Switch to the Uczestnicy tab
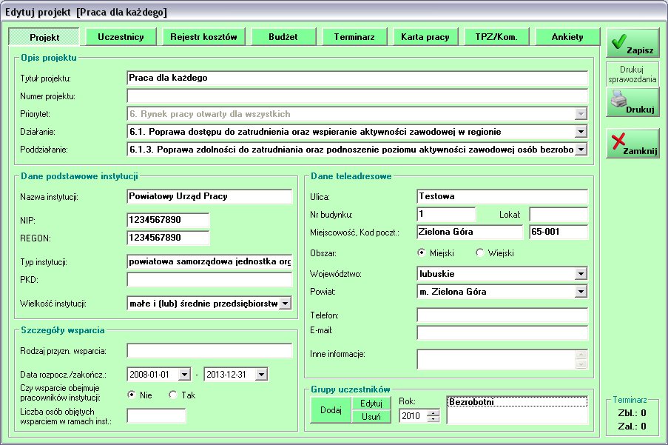The height and width of the screenshot is (445, 668). [x=121, y=37]
